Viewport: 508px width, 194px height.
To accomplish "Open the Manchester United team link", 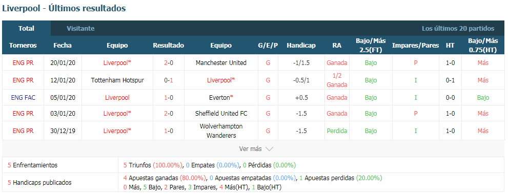I will 221,63.
